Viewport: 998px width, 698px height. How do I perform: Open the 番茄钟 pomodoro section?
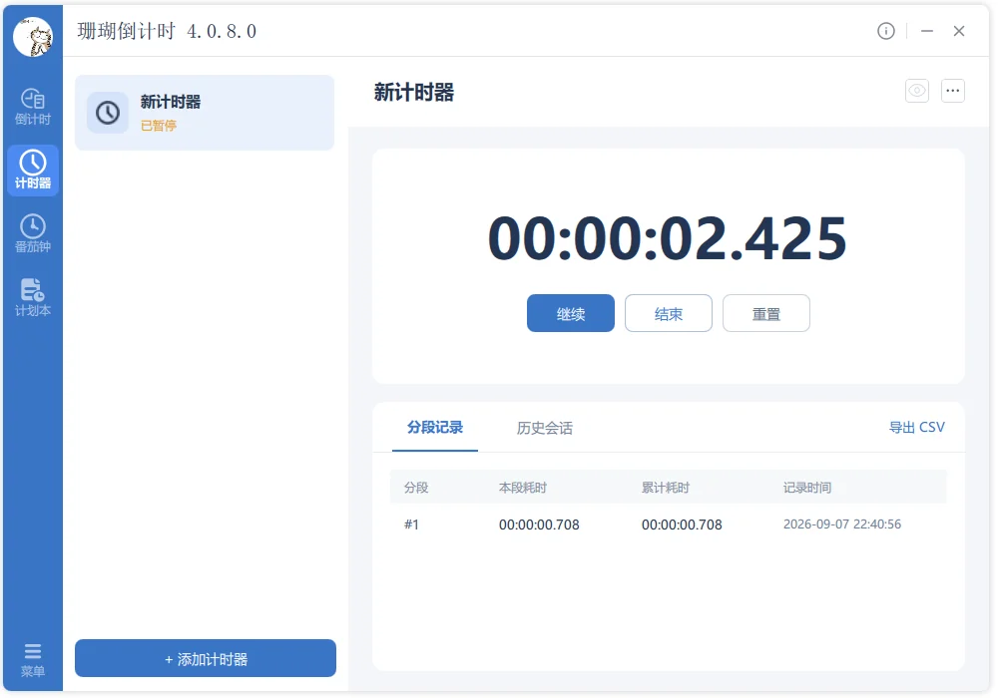coord(33,233)
